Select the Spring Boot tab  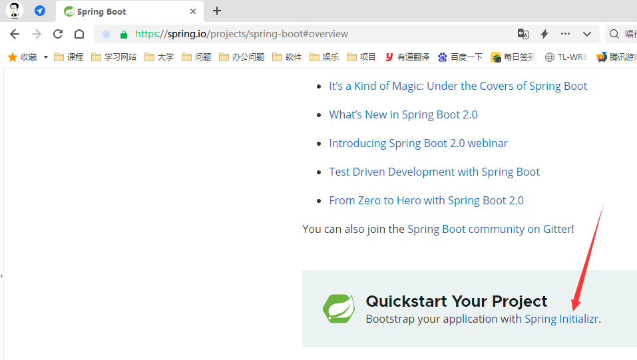point(130,11)
